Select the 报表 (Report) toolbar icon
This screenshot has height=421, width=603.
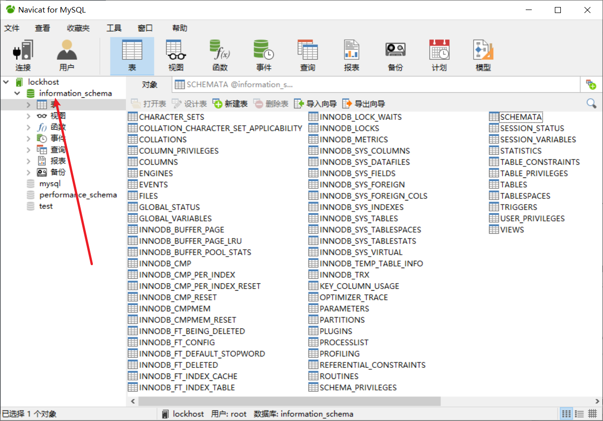click(352, 56)
